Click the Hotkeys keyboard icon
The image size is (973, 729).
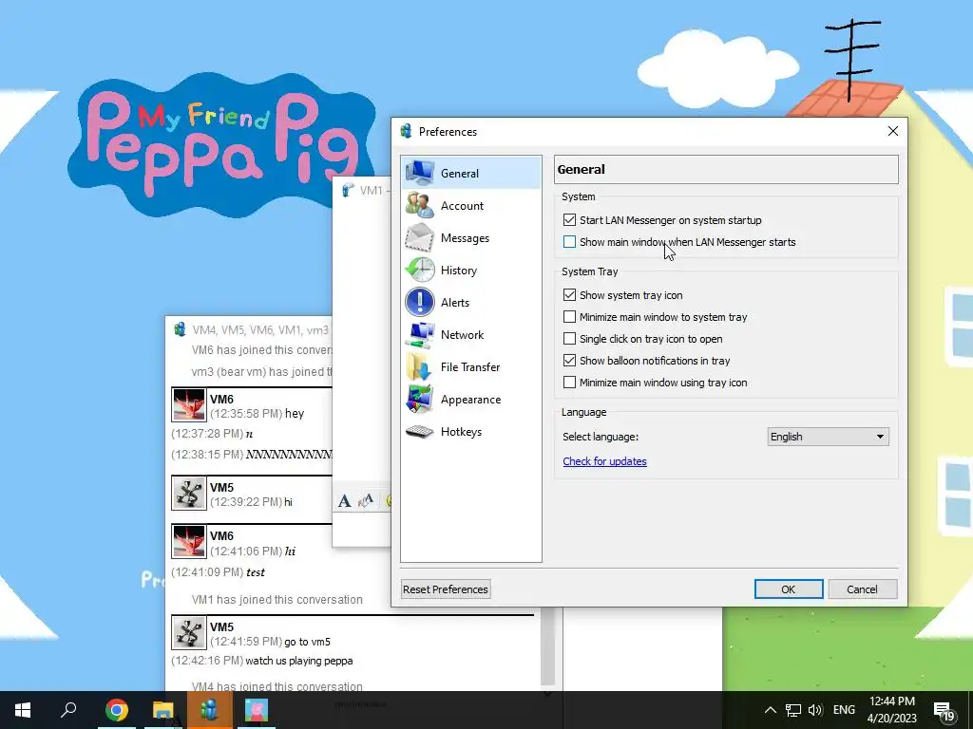pos(420,432)
